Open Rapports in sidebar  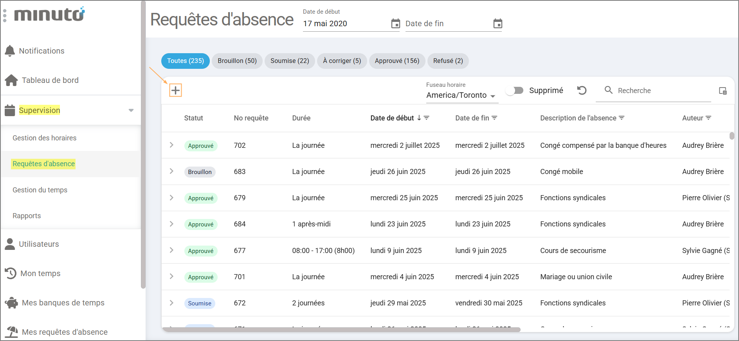[x=27, y=216]
